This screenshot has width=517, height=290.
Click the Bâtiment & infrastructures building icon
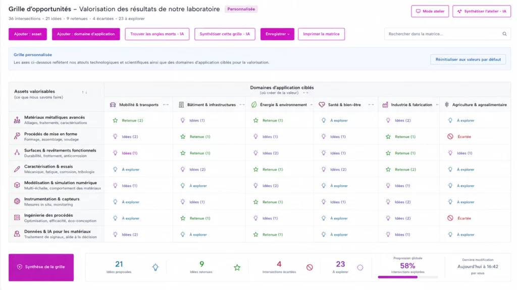tap(181, 105)
